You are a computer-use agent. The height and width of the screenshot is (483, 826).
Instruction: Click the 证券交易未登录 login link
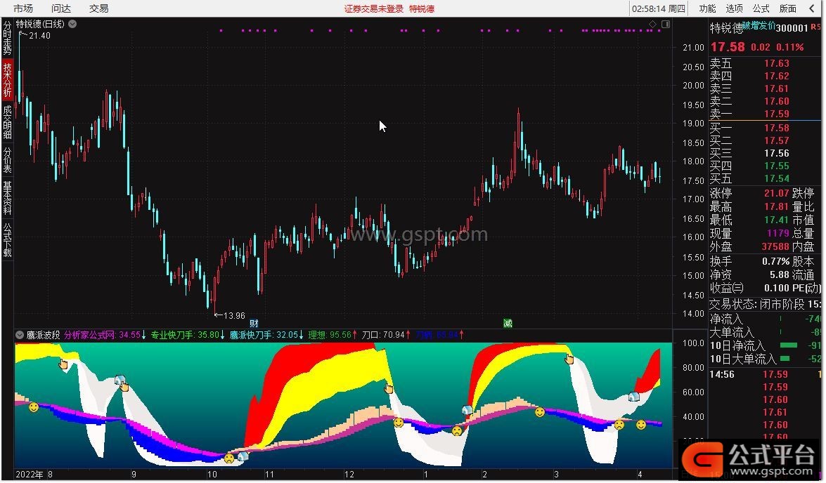[374, 8]
